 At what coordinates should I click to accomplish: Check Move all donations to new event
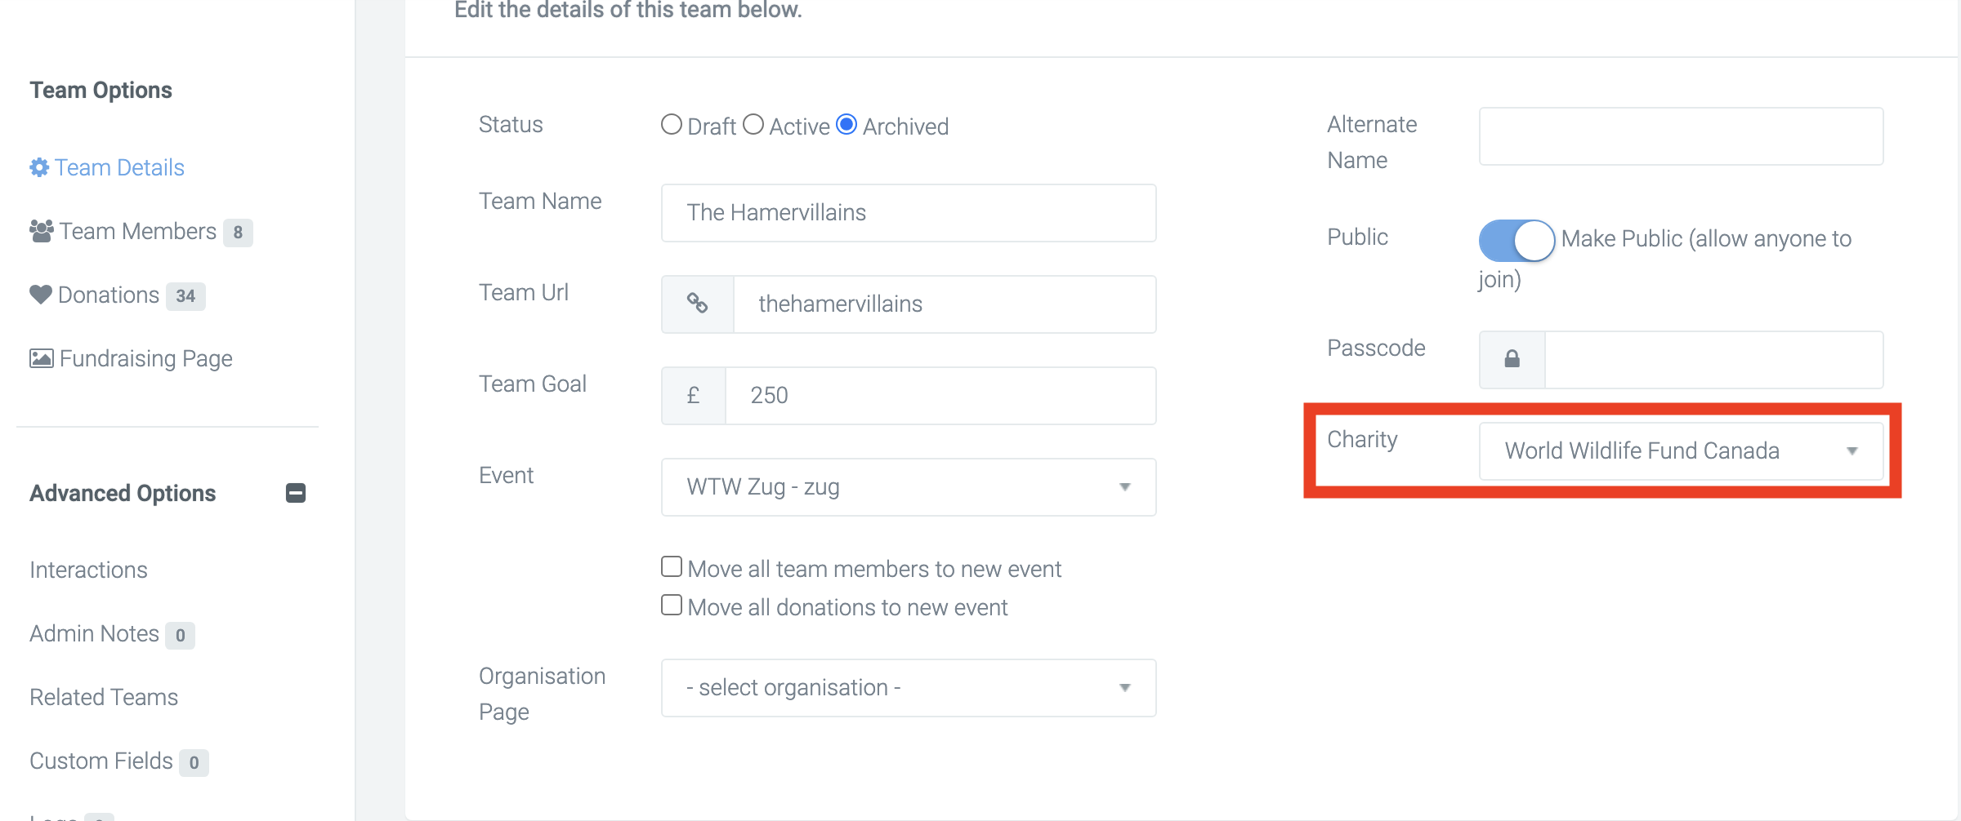(672, 605)
